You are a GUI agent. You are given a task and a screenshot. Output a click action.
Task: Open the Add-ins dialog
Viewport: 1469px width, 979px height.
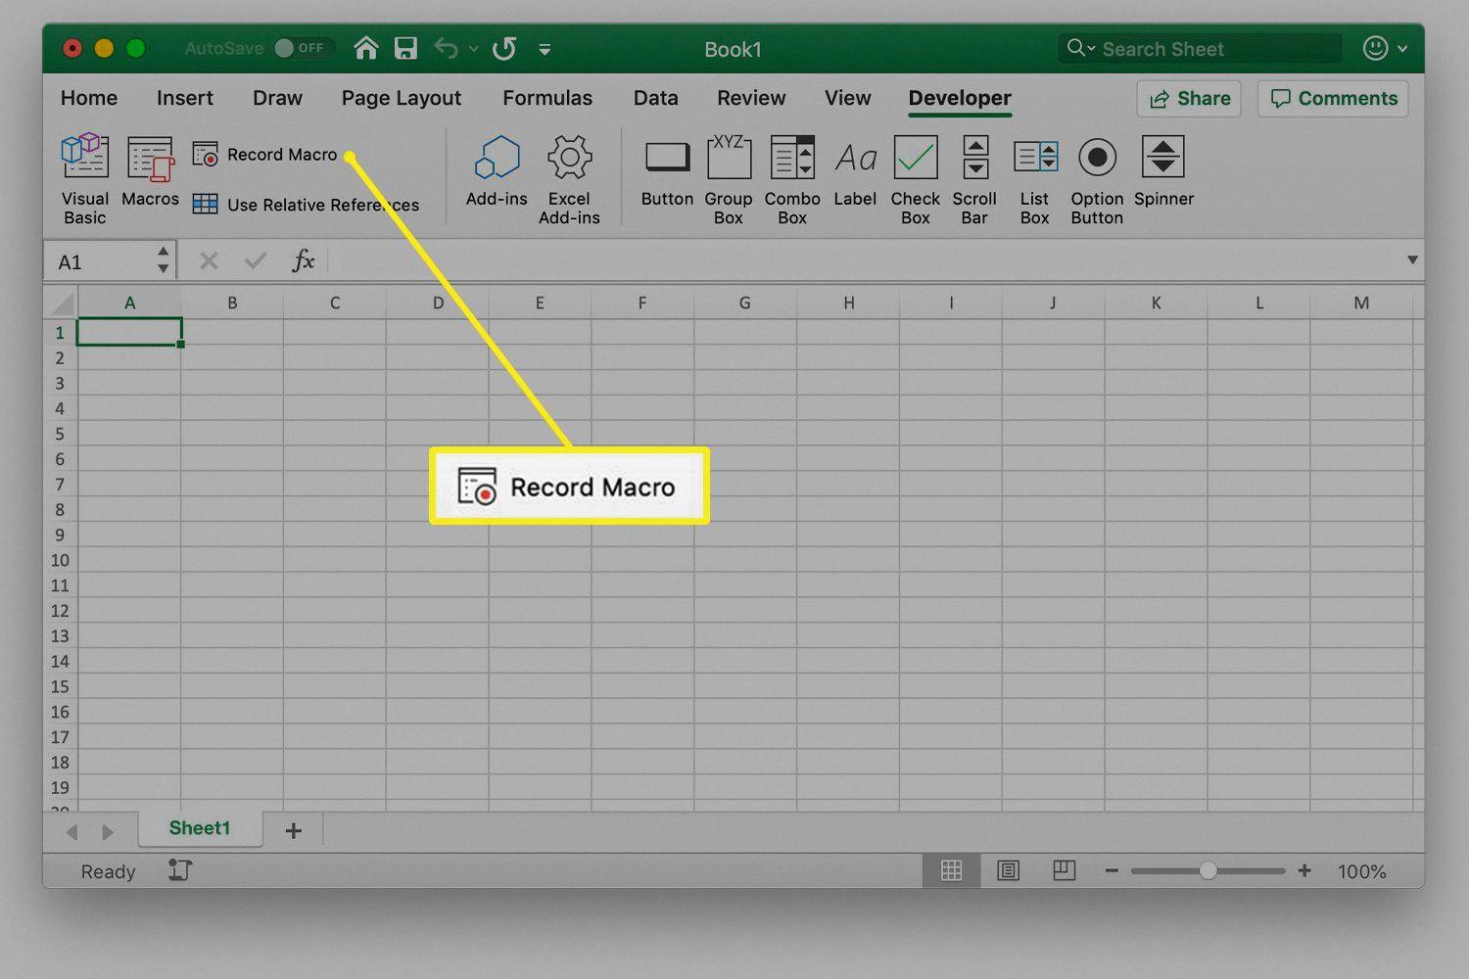coord(497,171)
